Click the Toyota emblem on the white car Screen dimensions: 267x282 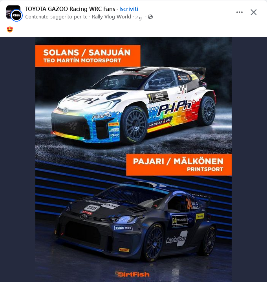click(x=66, y=110)
